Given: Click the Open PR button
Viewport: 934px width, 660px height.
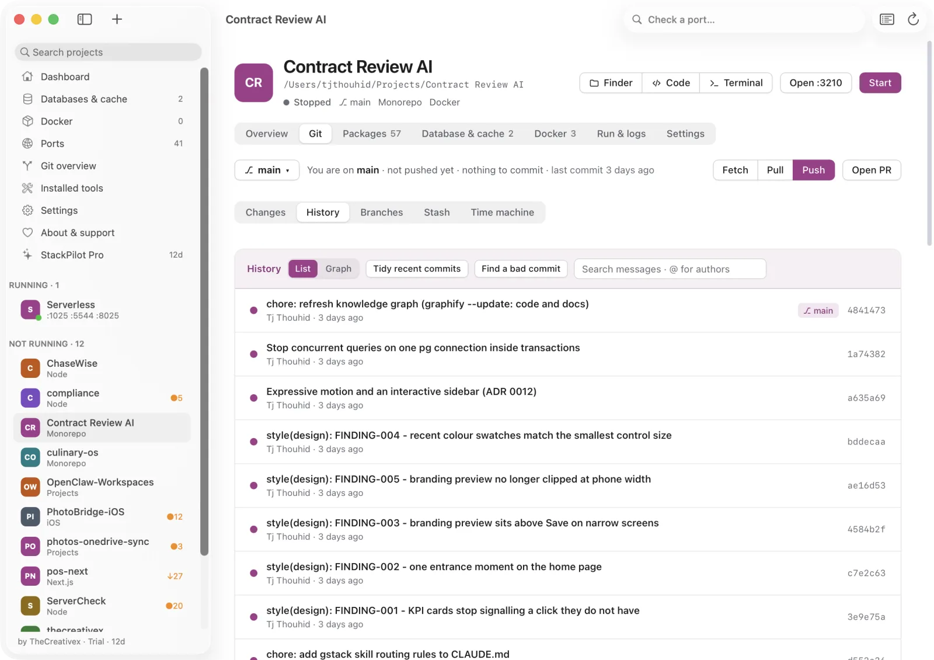Looking at the screenshot, I should [872, 170].
